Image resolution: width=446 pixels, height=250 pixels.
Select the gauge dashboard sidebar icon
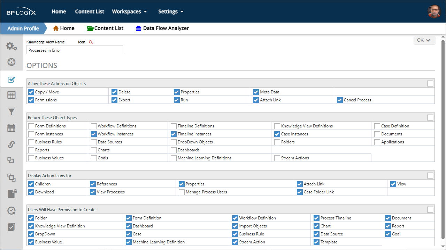[11, 62]
